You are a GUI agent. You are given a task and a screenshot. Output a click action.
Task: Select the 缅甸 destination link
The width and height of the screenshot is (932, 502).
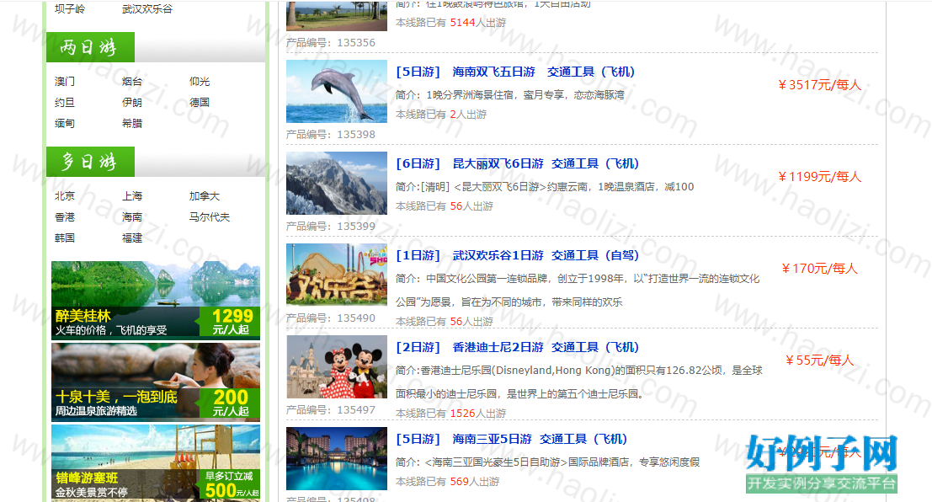point(65,123)
